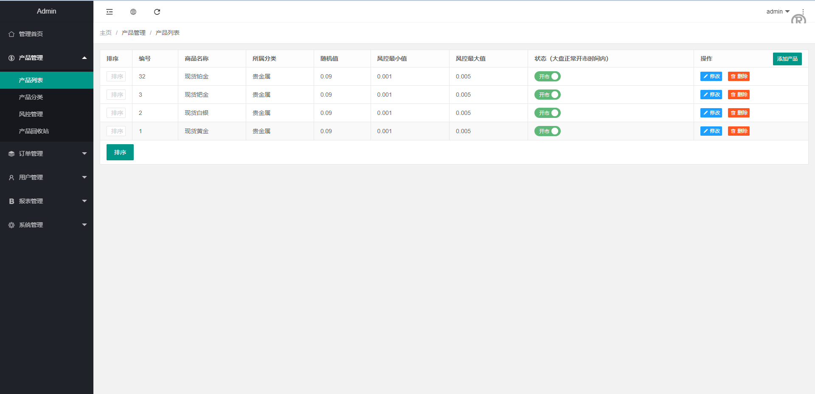Click the refresh icon in top toolbar
Screen dimensions: 815x394
tap(157, 12)
